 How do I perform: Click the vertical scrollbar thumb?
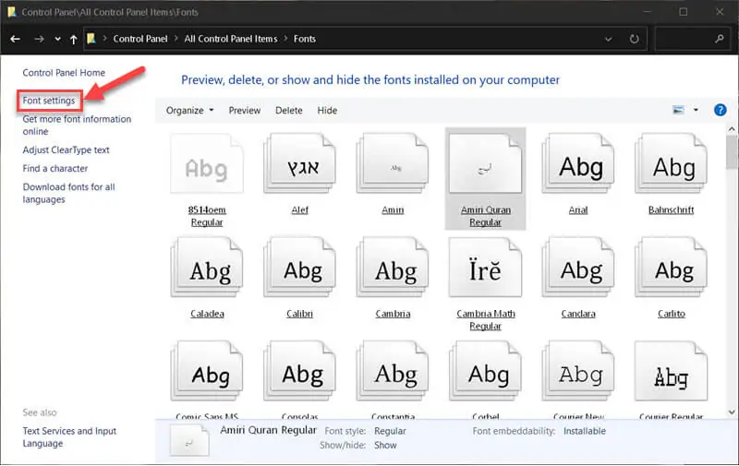[x=732, y=152]
